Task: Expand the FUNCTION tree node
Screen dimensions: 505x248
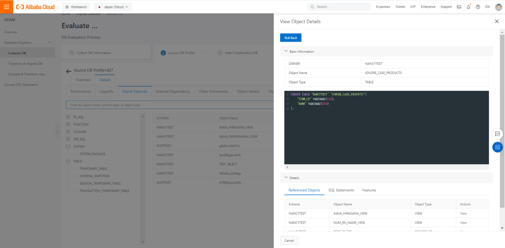Action: 68,124
